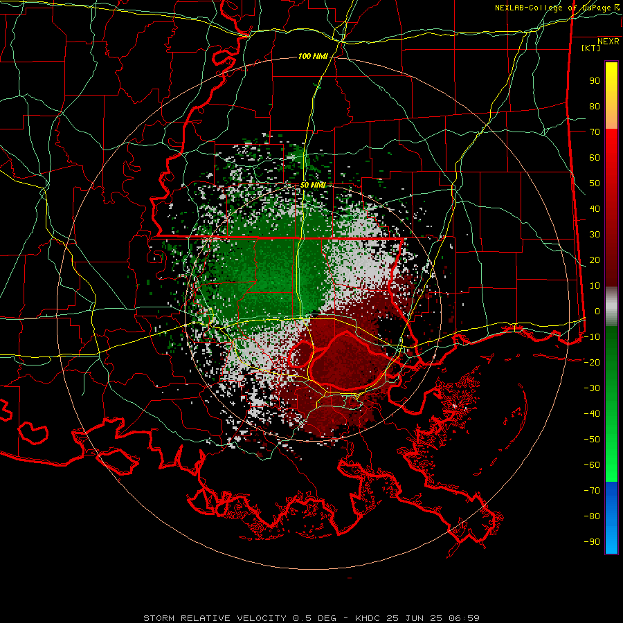
Task: Click the -10 value on the velocity scale
Action: coord(592,337)
